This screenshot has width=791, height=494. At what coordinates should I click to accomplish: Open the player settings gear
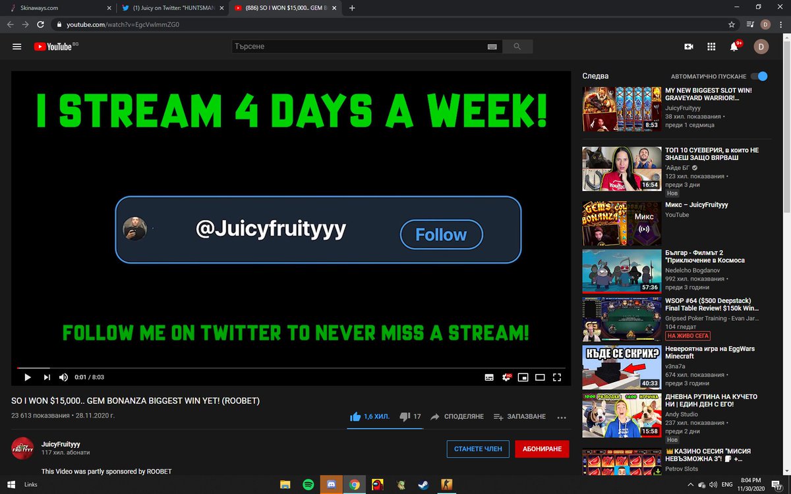click(506, 377)
